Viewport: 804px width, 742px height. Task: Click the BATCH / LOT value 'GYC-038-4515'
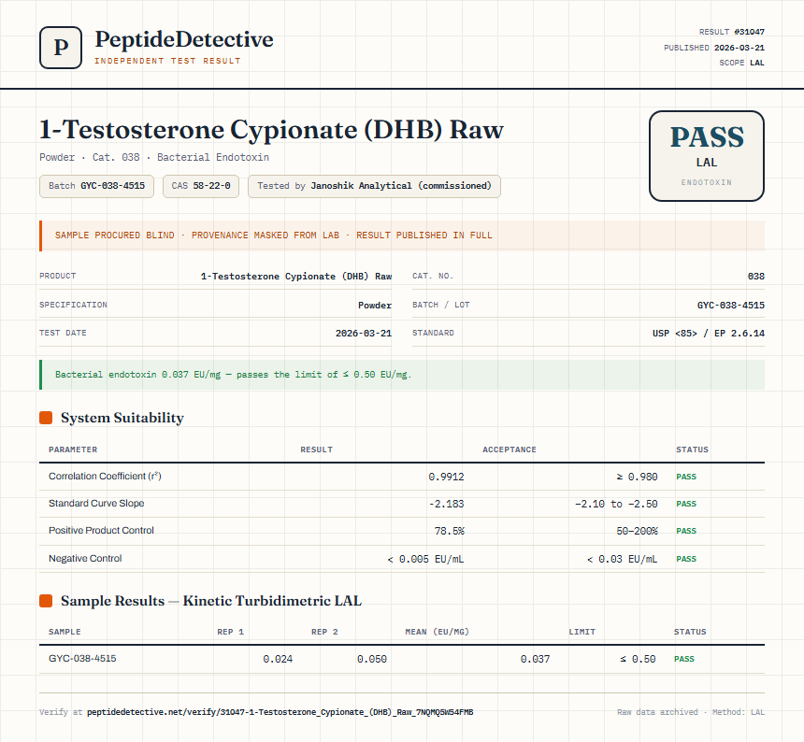[x=731, y=305]
